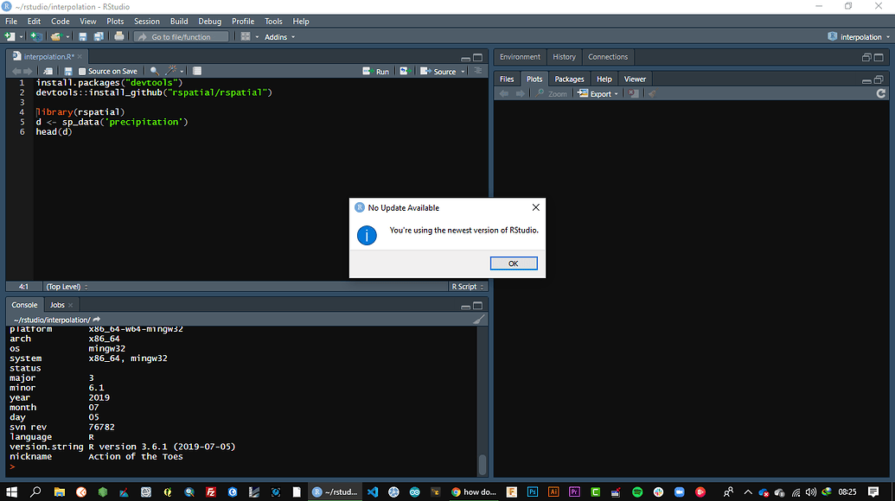Open the new file type dropdown arrow
Screen dimensions: 895x501
21,36
